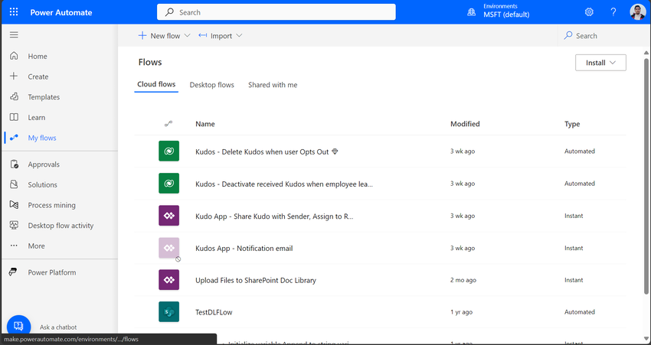Screen dimensions: 651x345
Task: Click the Environments icon in header
Action: click(471, 12)
